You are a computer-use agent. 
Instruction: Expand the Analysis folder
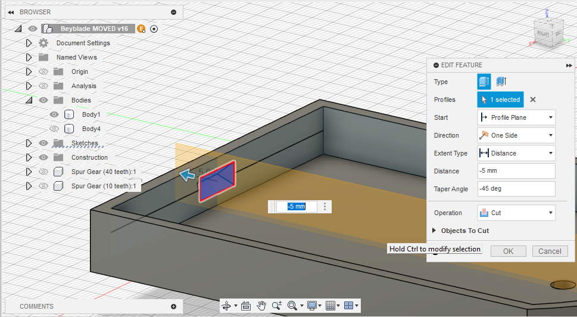(x=29, y=86)
